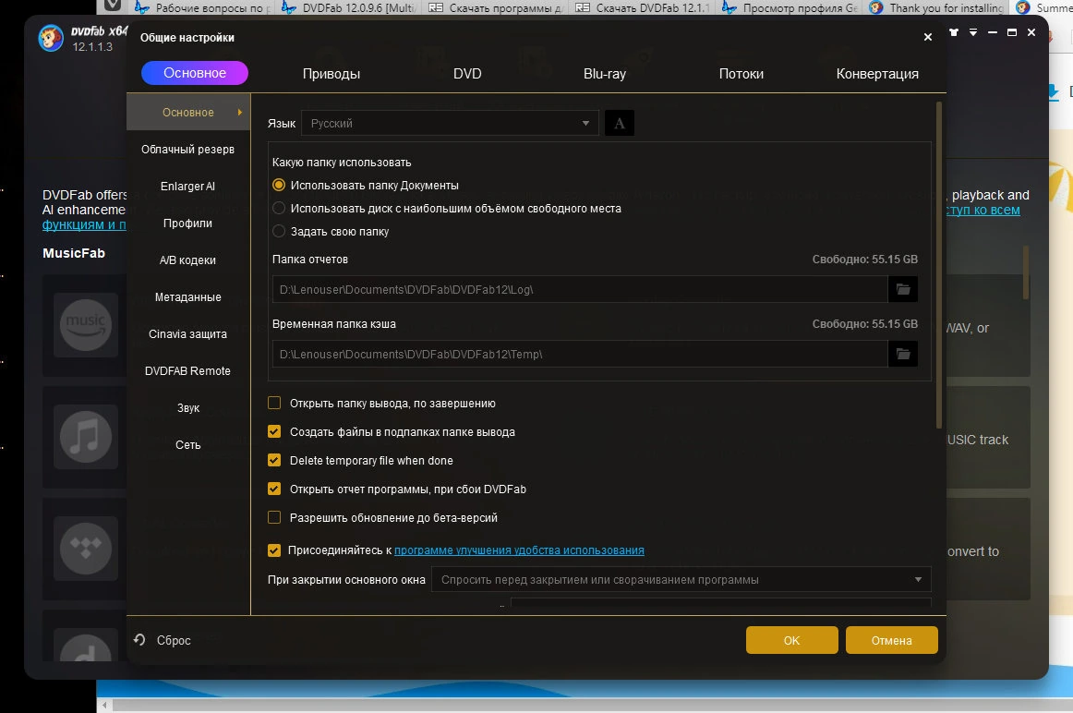Open browser tab 'Скачать DVDFab 12.1.1'

(643, 7)
